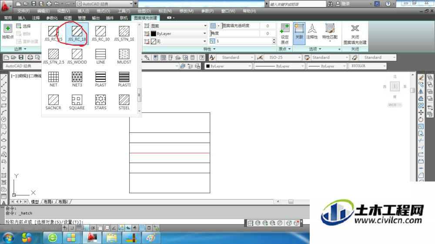Open the hatch type 图案 dropdown
The width and height of the screenshot is (435, 244).
click(179, 26)
